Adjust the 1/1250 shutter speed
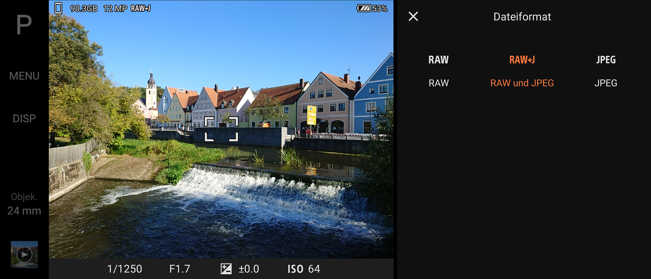 click(124, 269)
